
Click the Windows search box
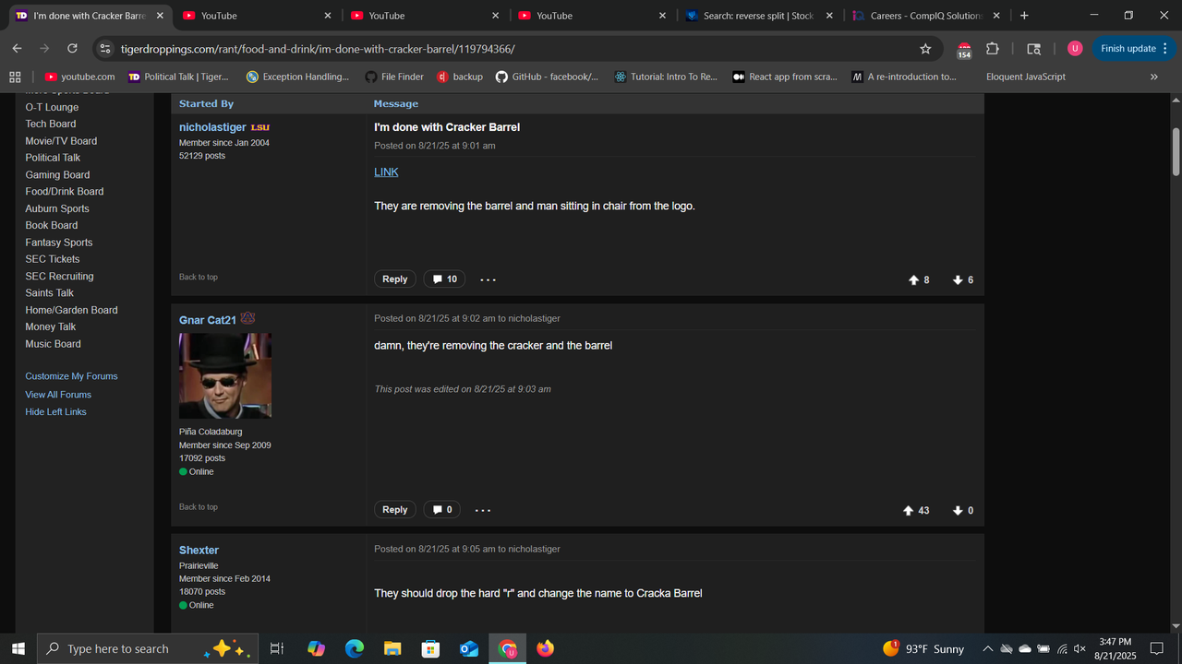coord(148,648)
